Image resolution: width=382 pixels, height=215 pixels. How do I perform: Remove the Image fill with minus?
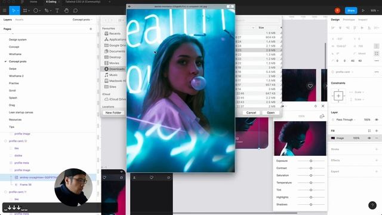377,138
